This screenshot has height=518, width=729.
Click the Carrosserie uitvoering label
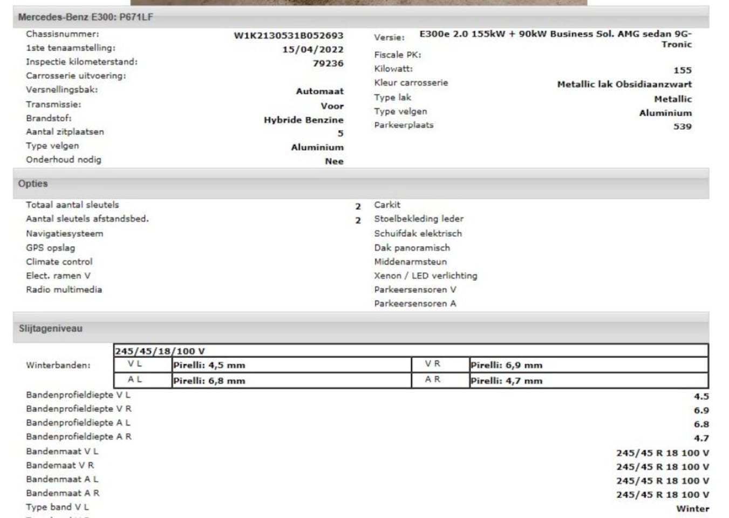tap(76, 76)
